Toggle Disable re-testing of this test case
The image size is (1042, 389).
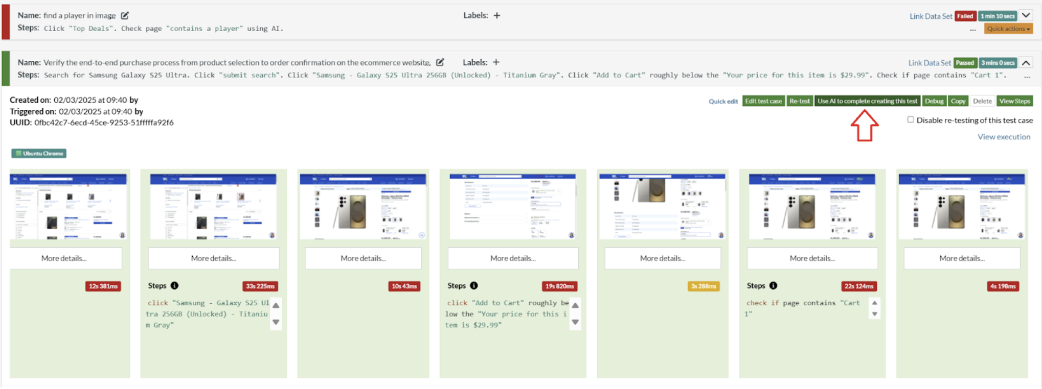pyautogui.click(x=911, y=120)
